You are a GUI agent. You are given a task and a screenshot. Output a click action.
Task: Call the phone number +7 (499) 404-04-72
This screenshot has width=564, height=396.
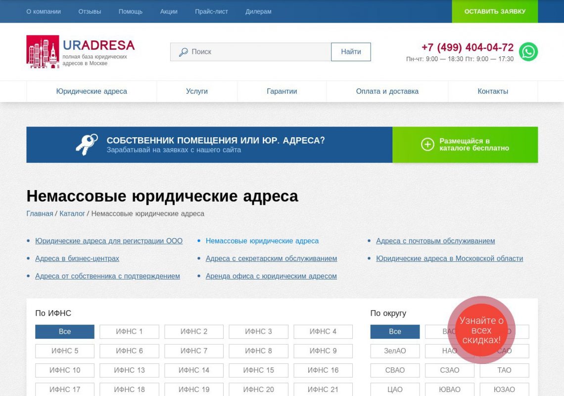467,47
